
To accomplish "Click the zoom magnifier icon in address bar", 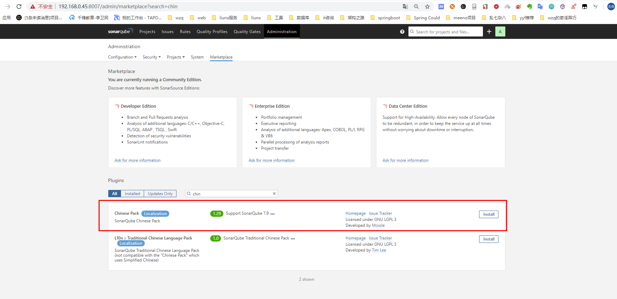I will pyautogui.click(x=416, y=7).
